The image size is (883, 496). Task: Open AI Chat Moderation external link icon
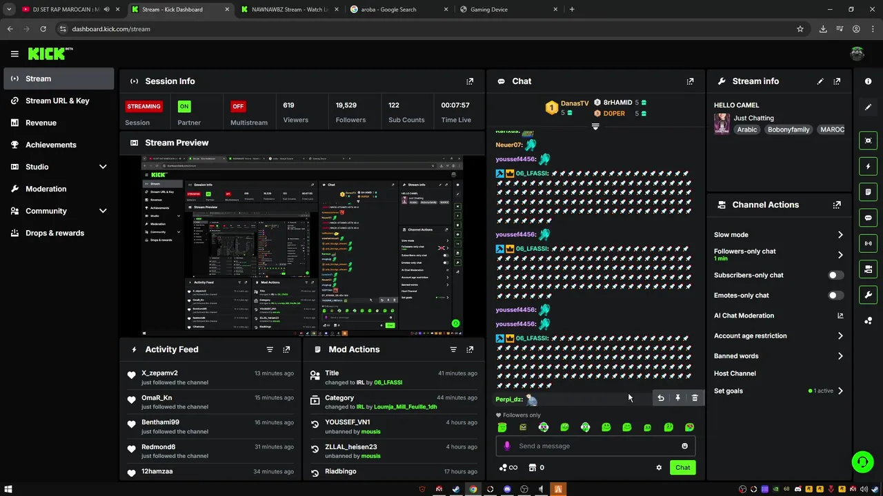tap(840, 316)
